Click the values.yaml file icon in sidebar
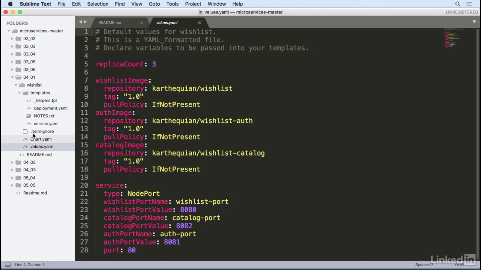 click(25, 147)
